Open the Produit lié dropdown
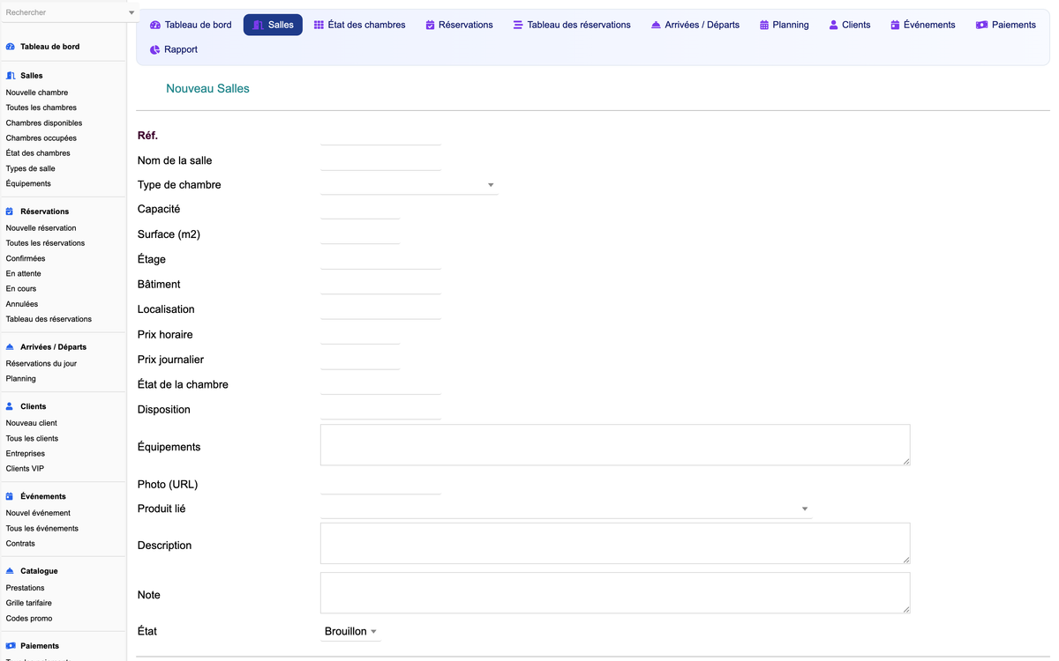1059x661 pixels. click(566, 509)
